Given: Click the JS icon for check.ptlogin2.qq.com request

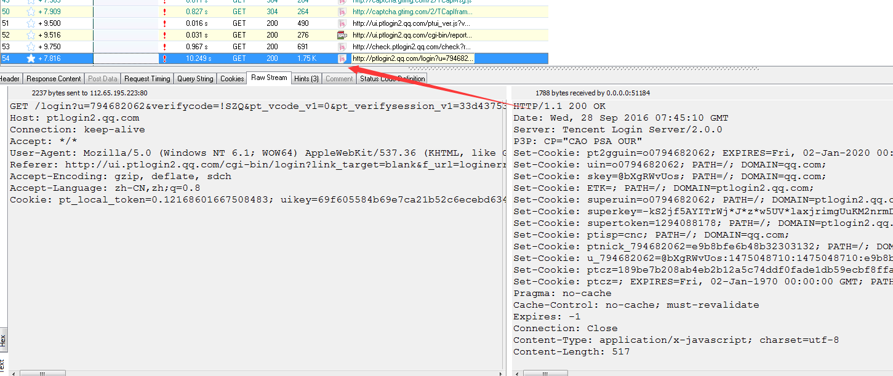Looking at the screenshot, I should [342, 47].
